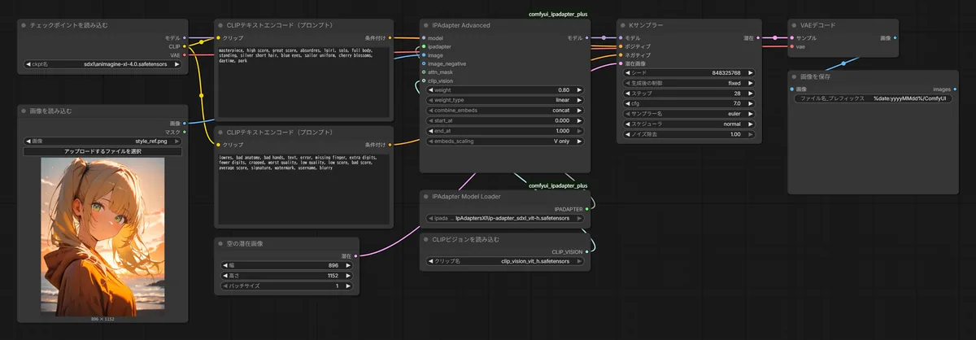Click the VAE output port on checkpoint loader
Viewport: 976px width, 340px height.
pyautogui.click(x=185, y=55)
